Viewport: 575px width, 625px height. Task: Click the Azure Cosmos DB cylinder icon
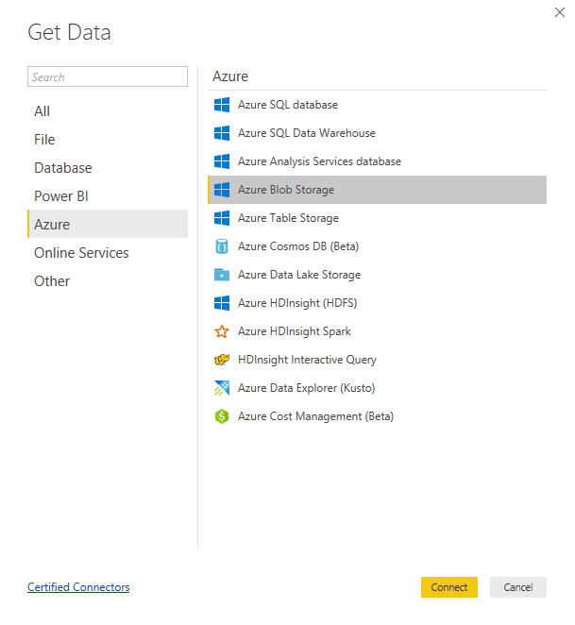222,246
